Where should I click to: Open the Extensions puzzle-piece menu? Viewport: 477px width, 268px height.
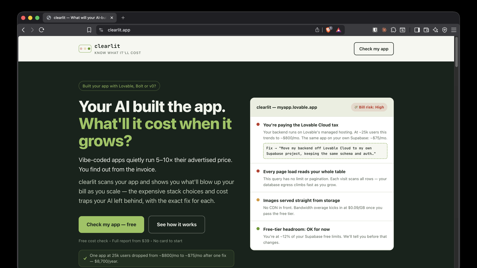(394, 30)
